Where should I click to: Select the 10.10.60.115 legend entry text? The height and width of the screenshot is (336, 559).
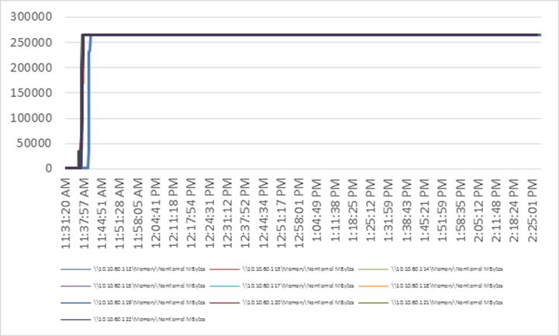coord(150,286)
